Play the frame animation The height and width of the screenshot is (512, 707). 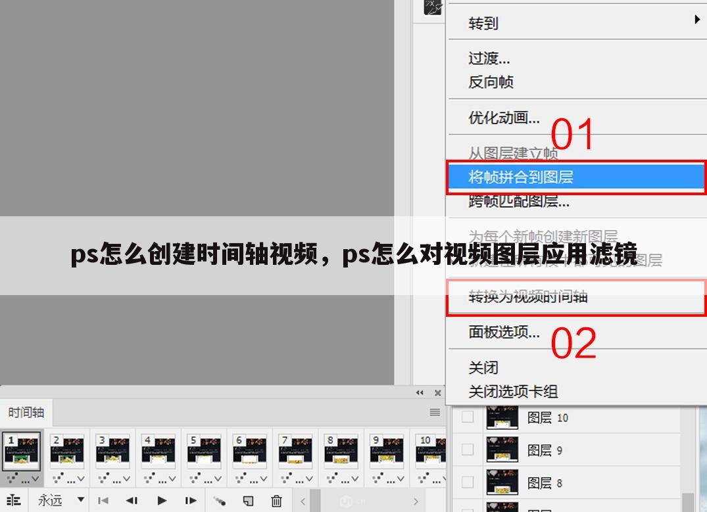coord(162,500)
